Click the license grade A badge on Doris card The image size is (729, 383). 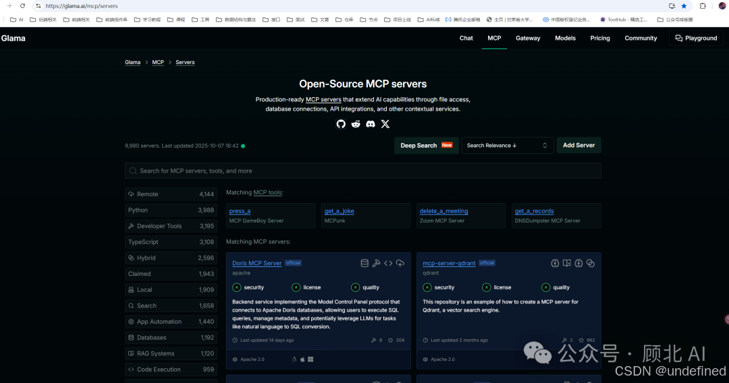pos(296,287)
